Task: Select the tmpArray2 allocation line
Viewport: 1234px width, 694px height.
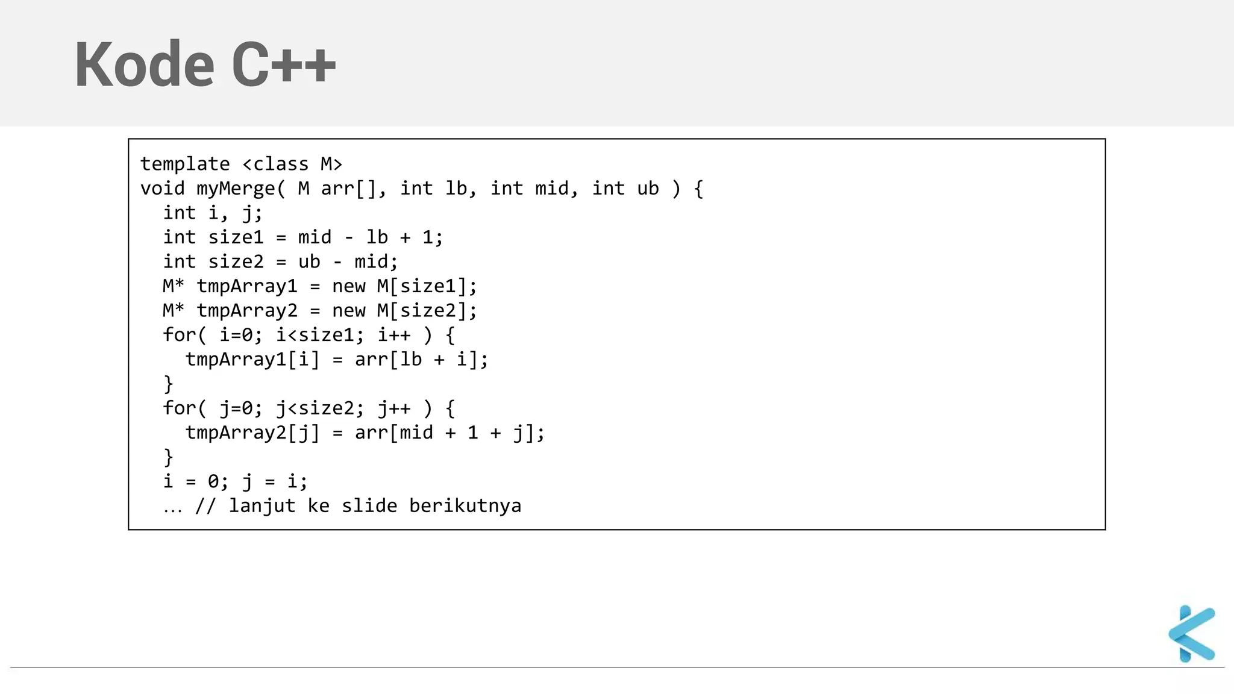Action: click(x=320, y=311)
